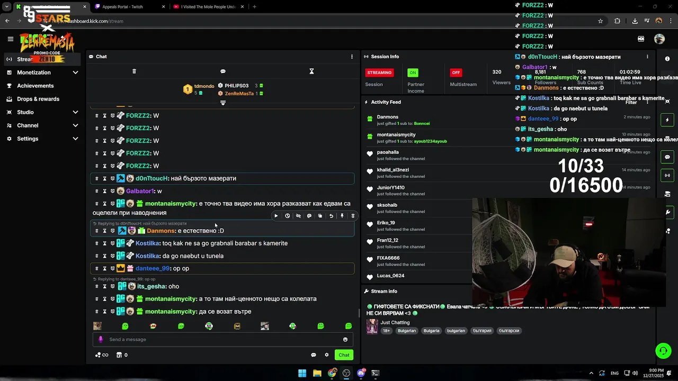Image resolution: width=678 pixels, height=381 pixels.
Task: Click the Just Chatting category thumbnail
Action: [372, 326]
